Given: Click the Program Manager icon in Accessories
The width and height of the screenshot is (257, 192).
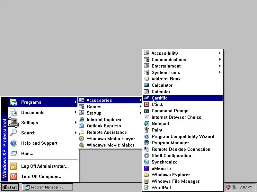Looking at the screenshot, I should coord(146,143).
